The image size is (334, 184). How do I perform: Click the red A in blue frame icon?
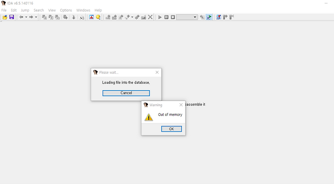point(91,17)
